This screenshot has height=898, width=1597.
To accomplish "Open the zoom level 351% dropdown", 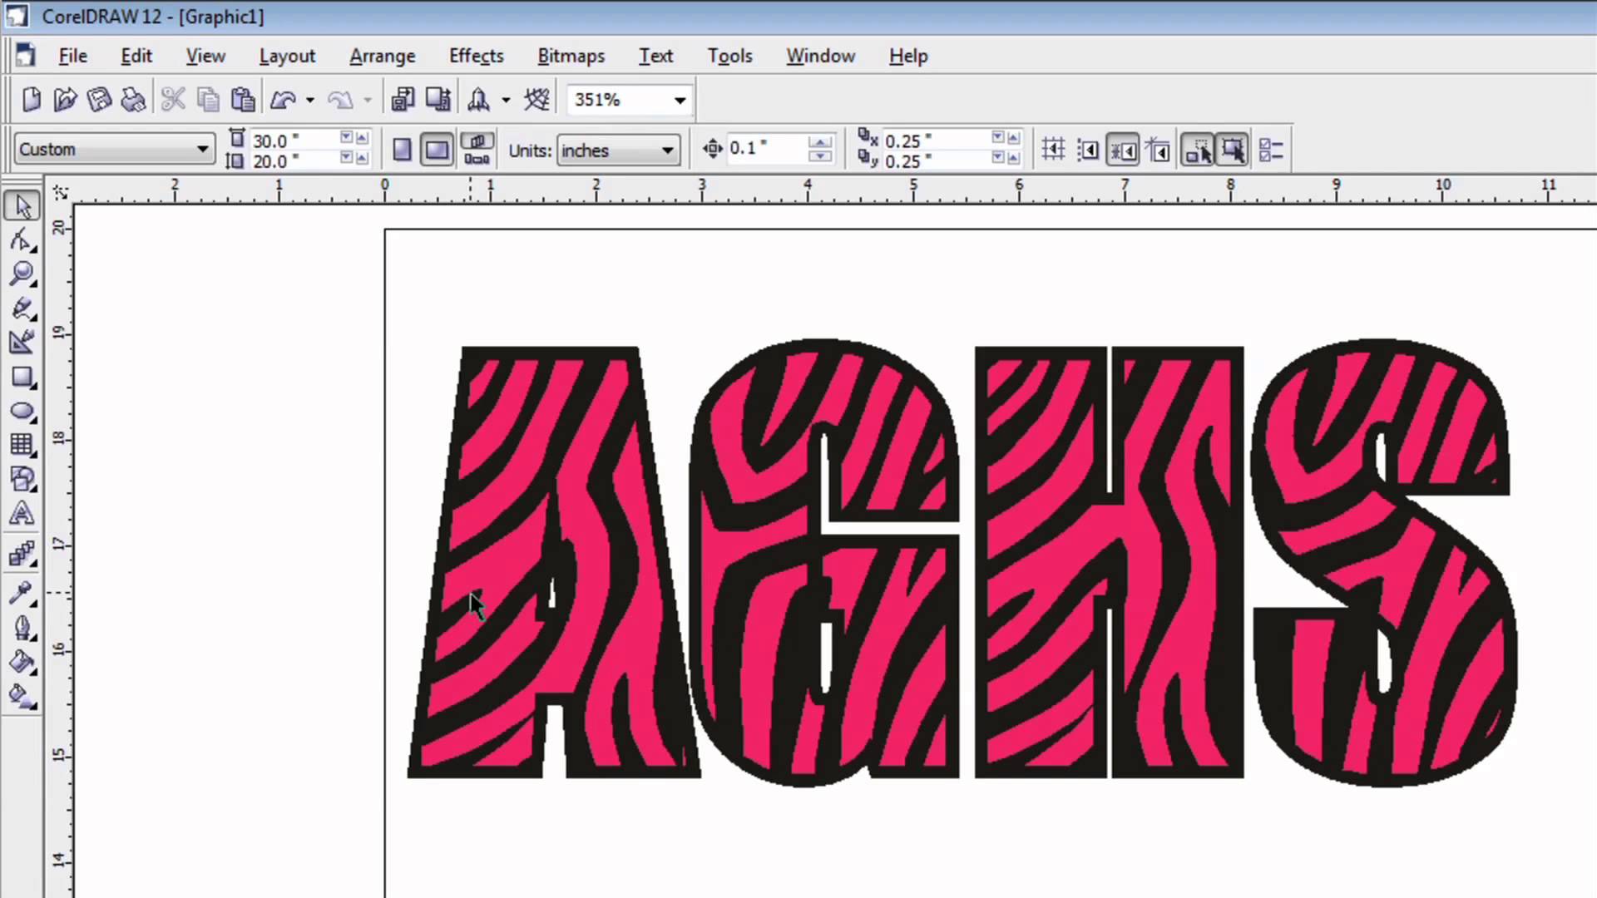I will pyautogui.click(x=680, y=101).
